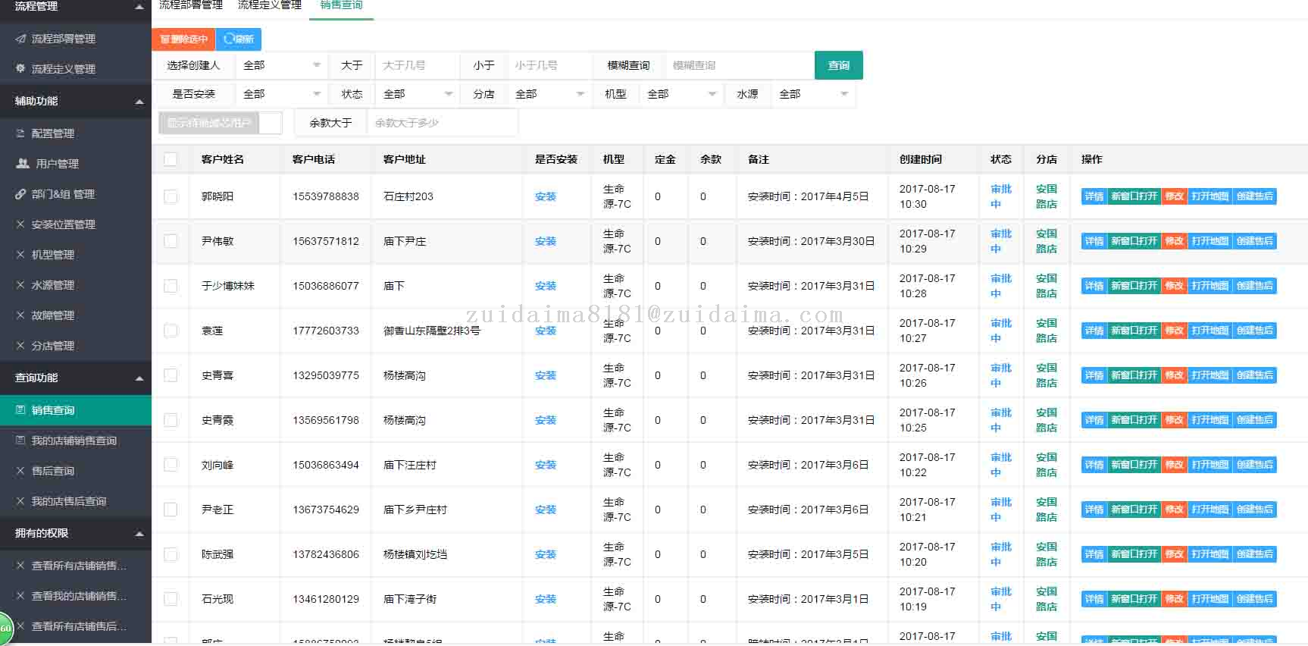The image size is (1308, 646).
Task: Click 审批中 status link in 尹老正 row
Action: tap(1000, 510)
